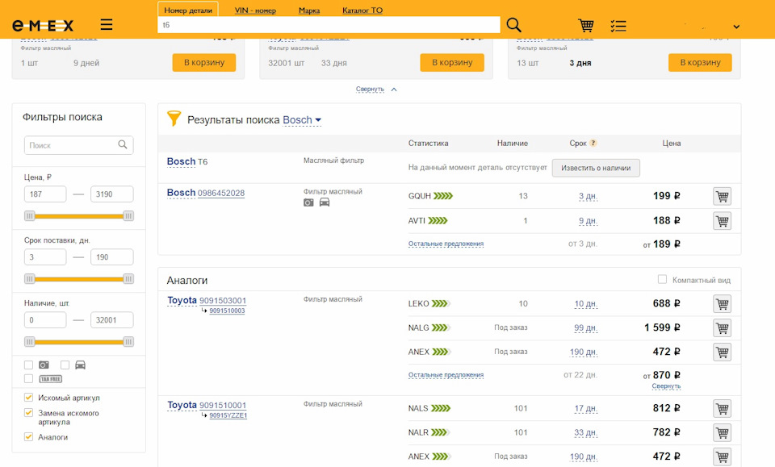Click the camera icon in search filters

click(44, 365)
